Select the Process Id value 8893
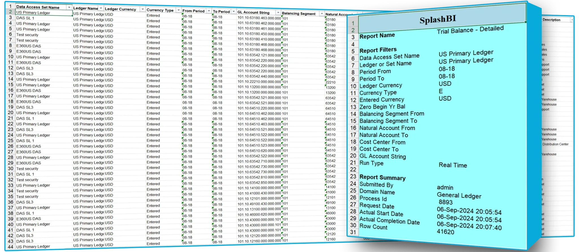The image size is (579, 252). pos(446,202)
